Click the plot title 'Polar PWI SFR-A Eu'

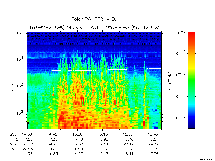(x=94, y=19)
